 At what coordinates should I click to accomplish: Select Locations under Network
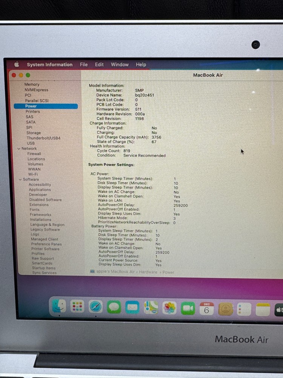click(36, 159)
